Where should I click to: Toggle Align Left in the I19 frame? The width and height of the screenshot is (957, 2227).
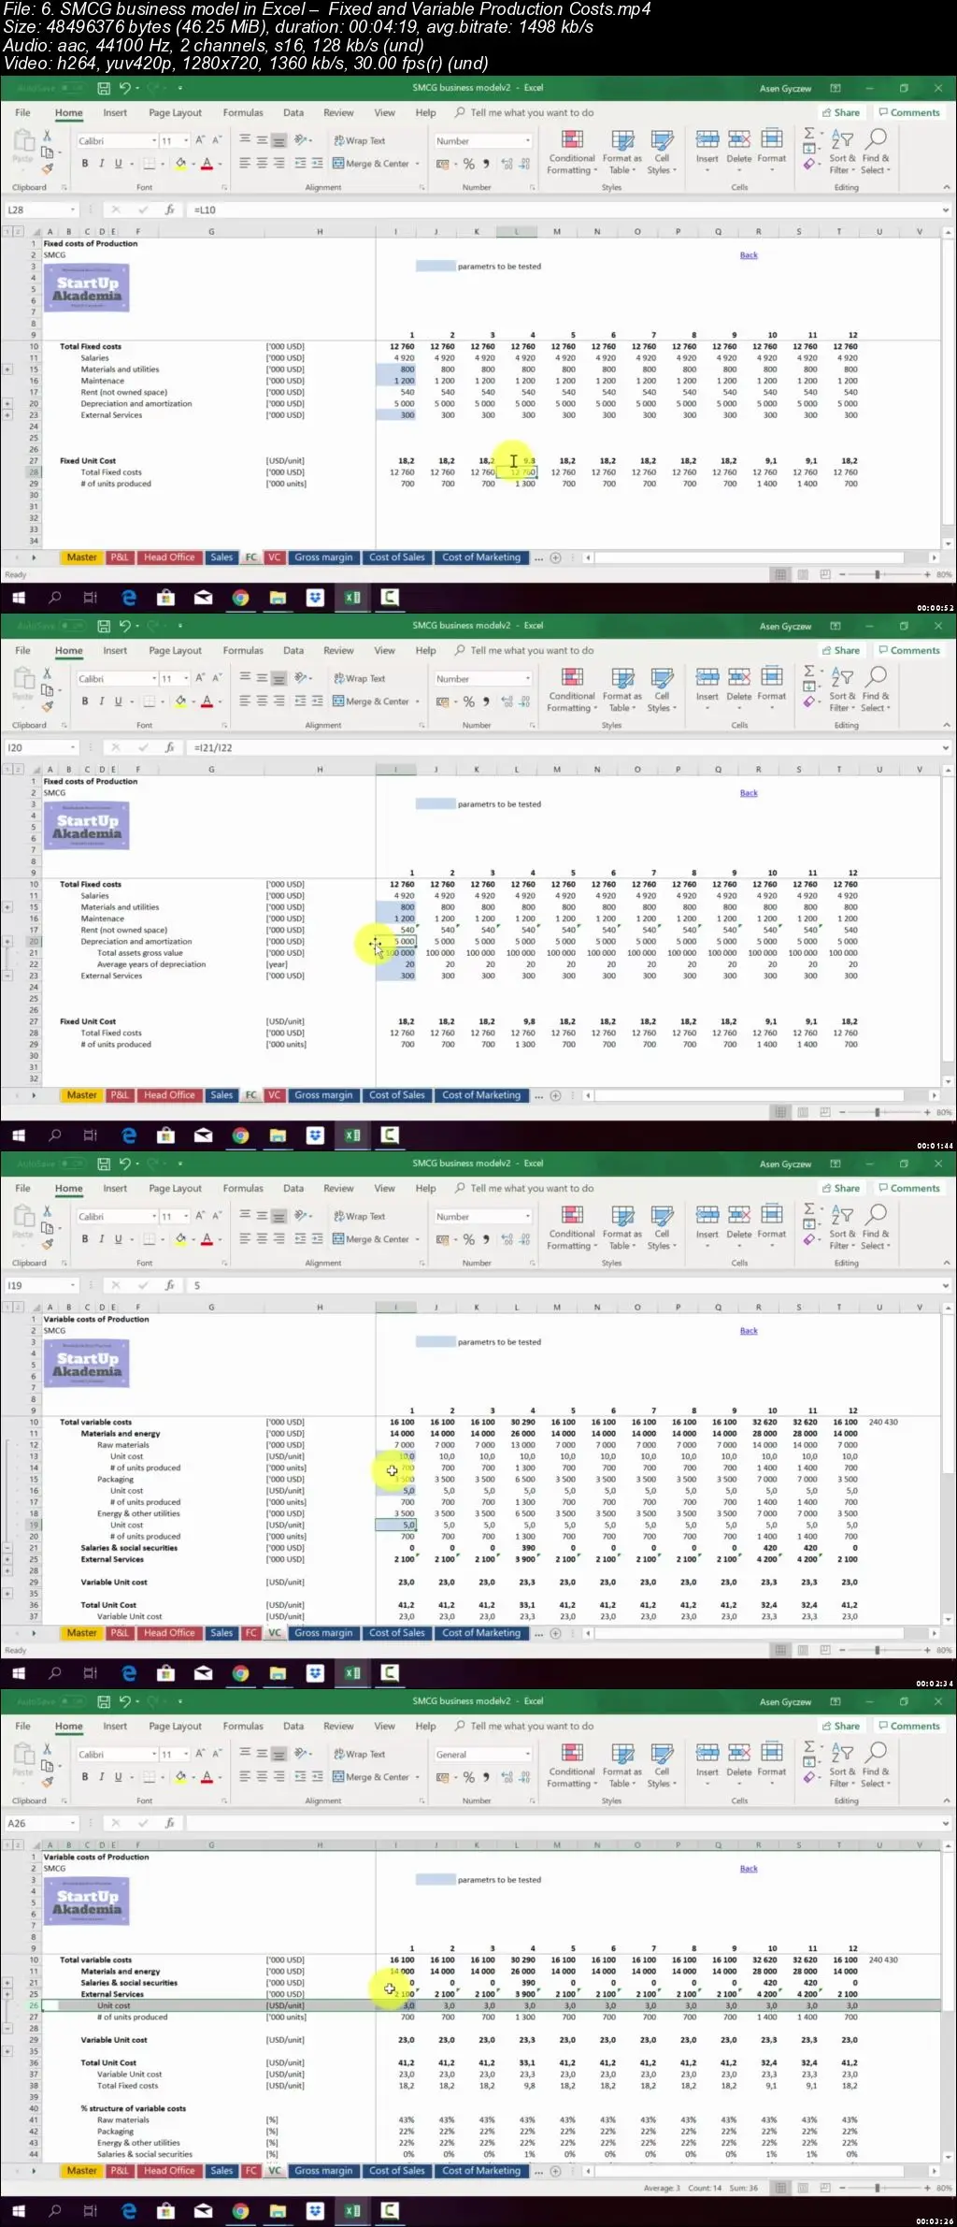[x=245, y=1238]
